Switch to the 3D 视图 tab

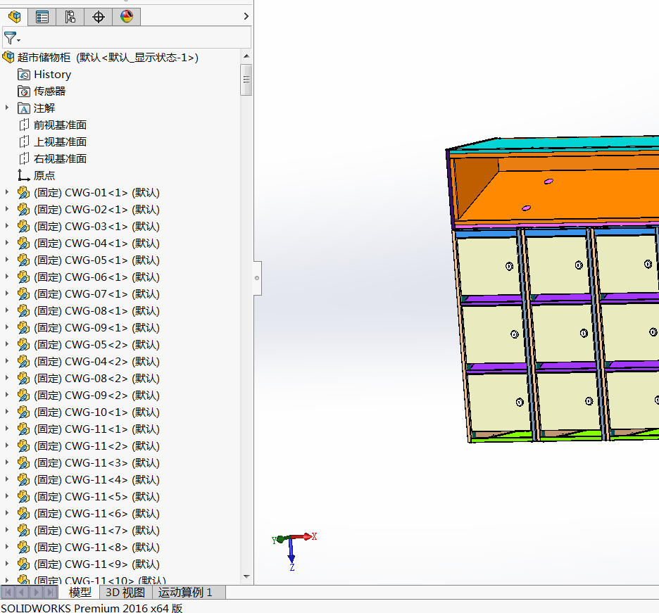[x=125, y=593]
